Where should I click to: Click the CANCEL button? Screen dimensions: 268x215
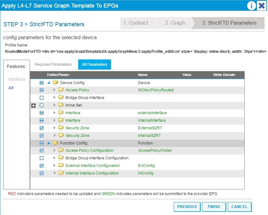pyautogui.click(x=239, y=207)
